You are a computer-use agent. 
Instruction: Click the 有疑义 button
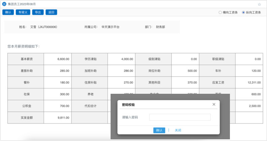pos(23,12)
